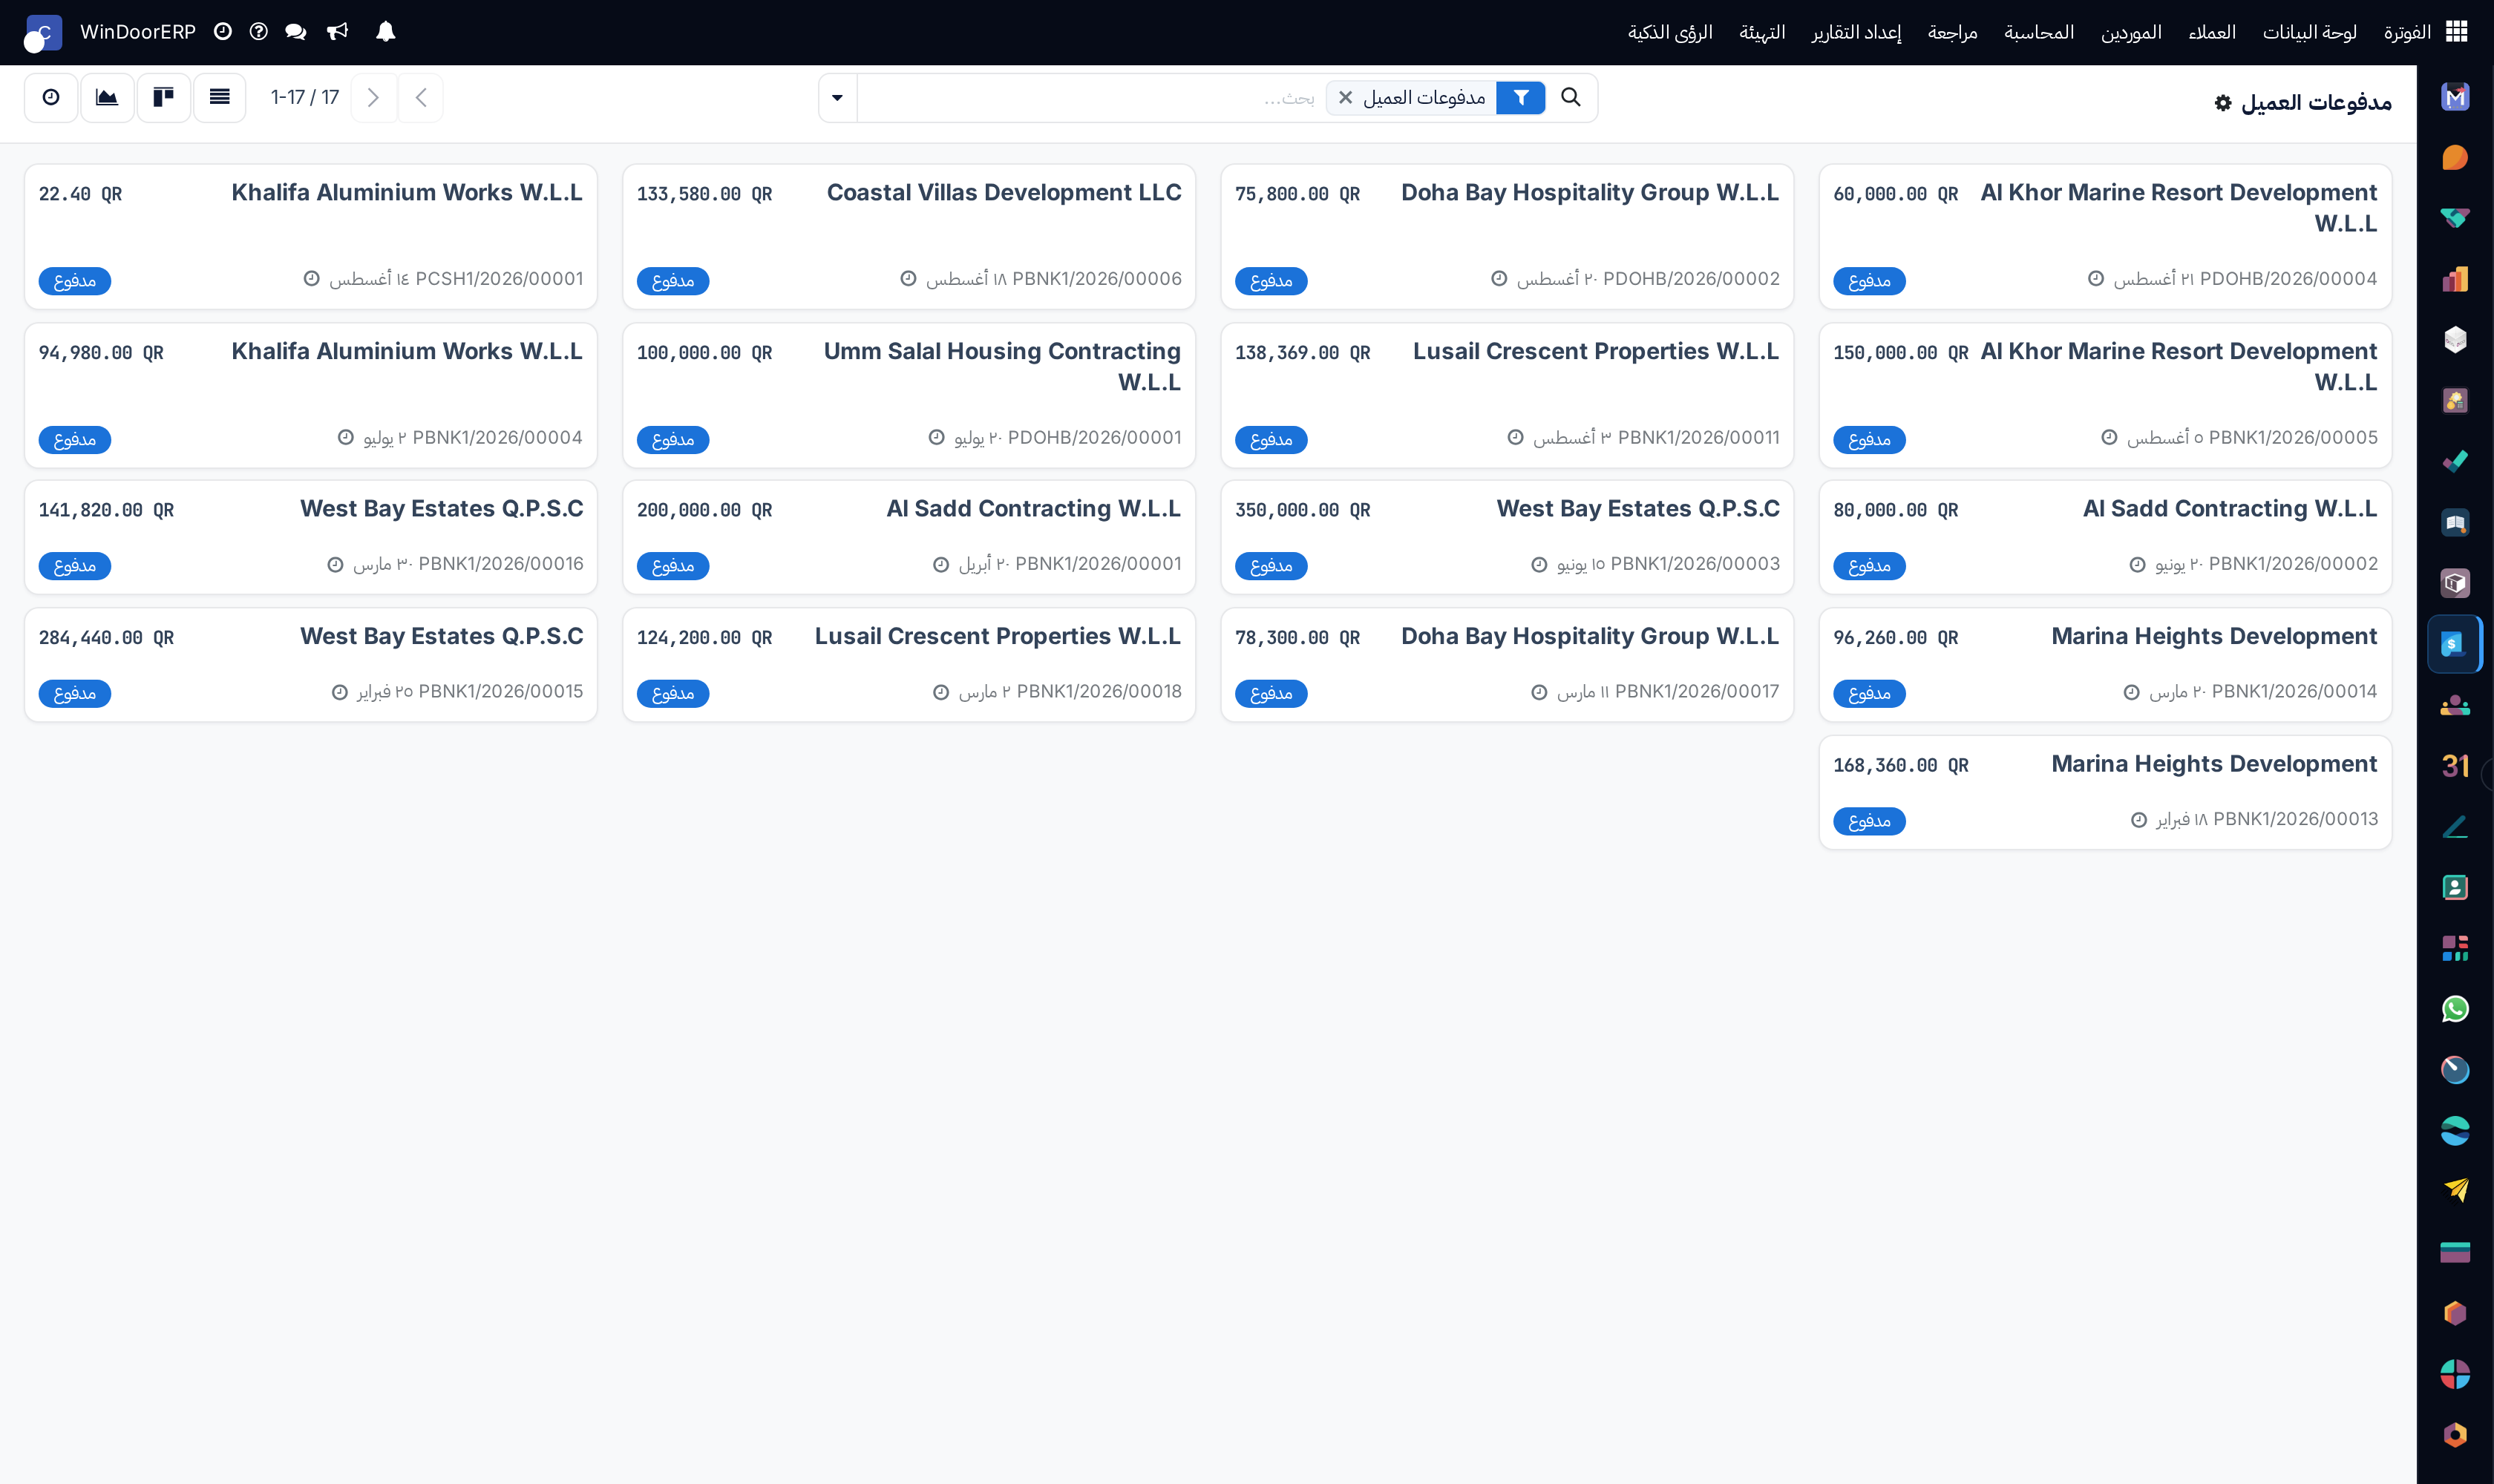
Task: Open the bar chart app in sidebar
Action: pos(2454,279)
